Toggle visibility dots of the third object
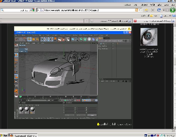The image size is (176, 137). pyautogui.click(x=113, y=49)
